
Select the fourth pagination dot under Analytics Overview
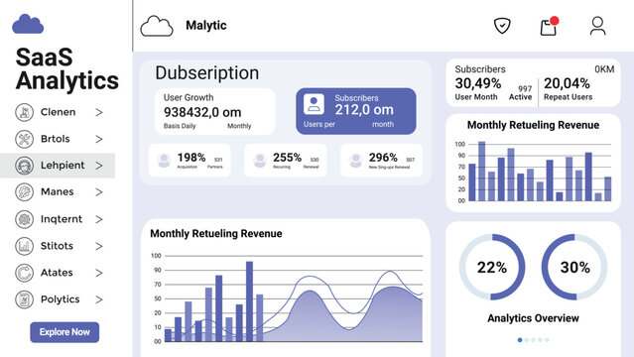(x=540, y=340)
